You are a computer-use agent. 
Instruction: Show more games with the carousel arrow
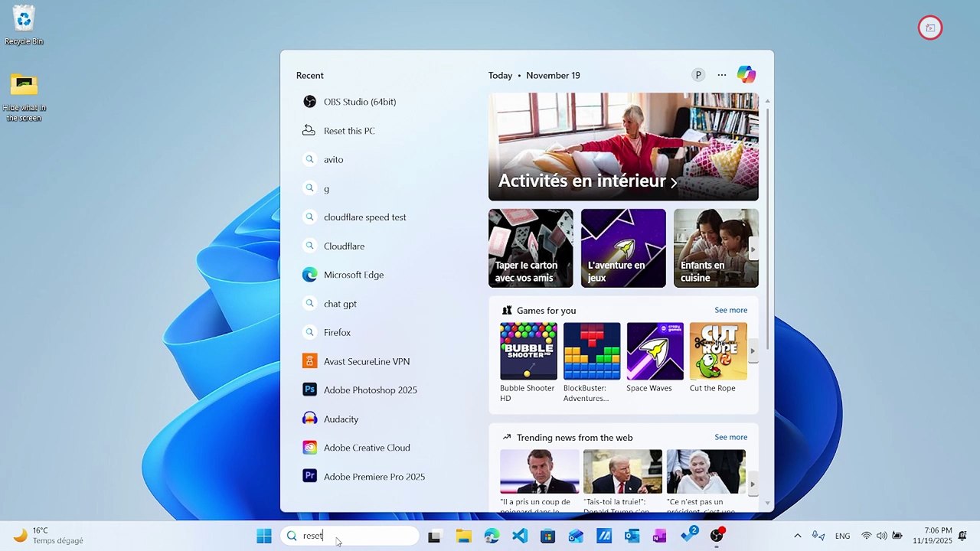pyautogui.click(x=753, y=350)
